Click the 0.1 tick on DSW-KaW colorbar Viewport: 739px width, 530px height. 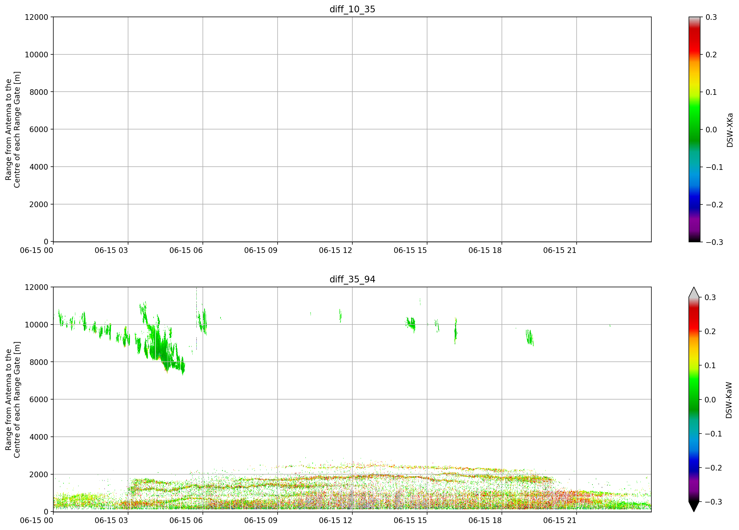tap(710, 365)
